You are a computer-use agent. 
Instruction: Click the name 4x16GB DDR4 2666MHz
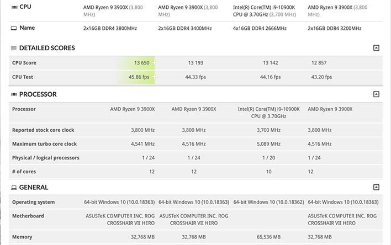(260, 28)
